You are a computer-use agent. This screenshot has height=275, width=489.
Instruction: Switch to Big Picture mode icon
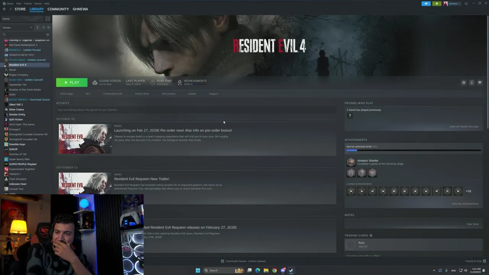(x=466, y=3)
